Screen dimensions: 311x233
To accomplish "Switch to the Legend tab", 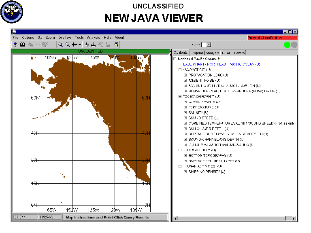I will pos(197,53).
